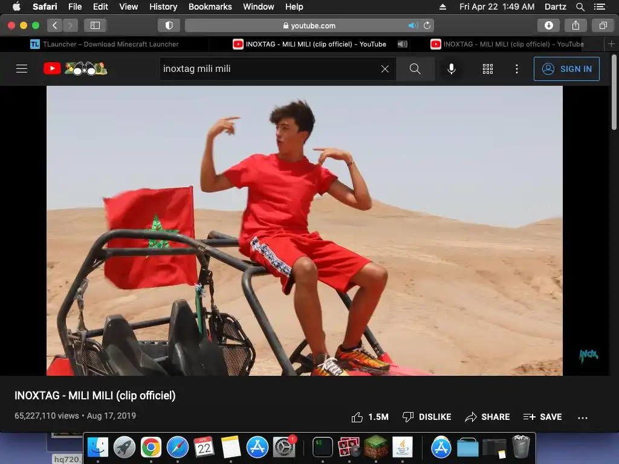
Task: Clear the search text with the X
Action: click(x=385, y=69)
